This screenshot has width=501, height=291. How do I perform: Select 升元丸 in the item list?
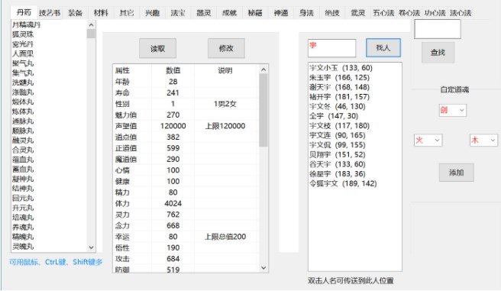coord(23,208)
